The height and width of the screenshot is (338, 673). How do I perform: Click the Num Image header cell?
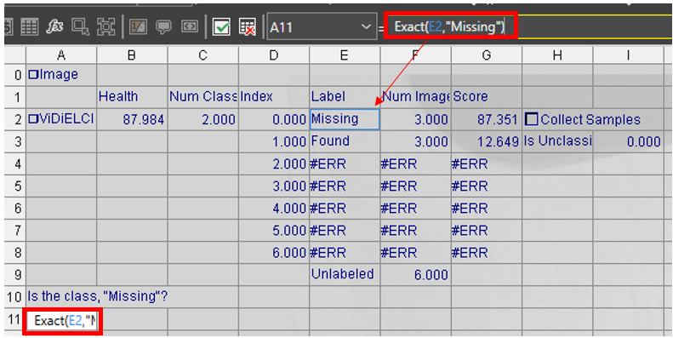click(x=415, y=98)
